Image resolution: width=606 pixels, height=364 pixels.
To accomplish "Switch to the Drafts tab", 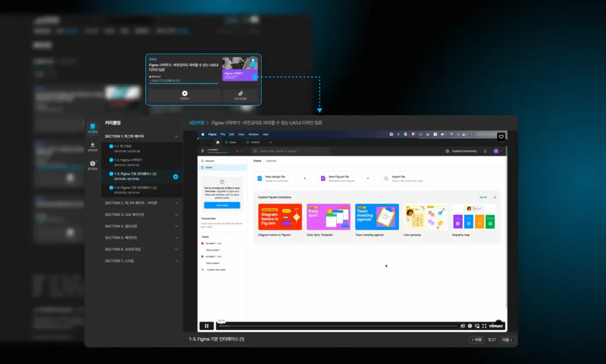I will (257, 161).
